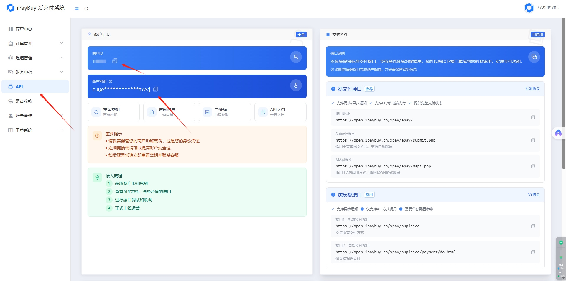Click the 重置密钥 button
This screenshot has width=566, height=281.
[x=113, y=112]
